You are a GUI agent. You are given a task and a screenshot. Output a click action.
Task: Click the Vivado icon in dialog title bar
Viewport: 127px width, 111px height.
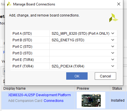[x=9, y=4]
